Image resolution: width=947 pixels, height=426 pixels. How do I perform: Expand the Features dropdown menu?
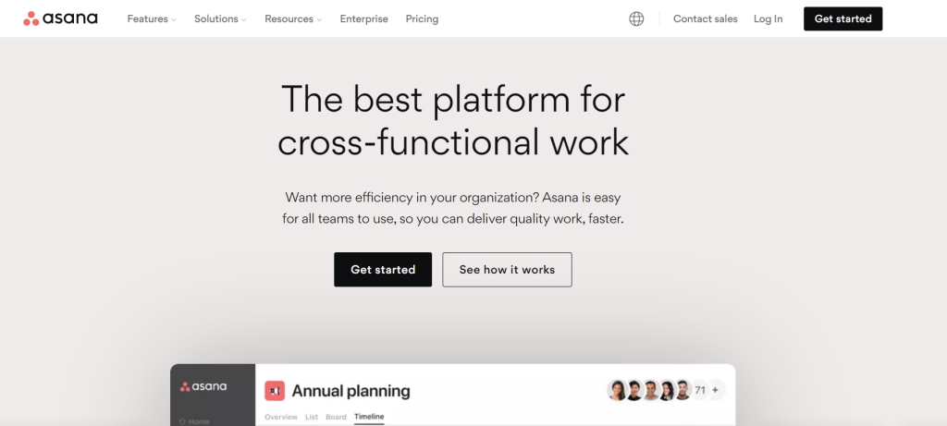(x=152, y=18)
